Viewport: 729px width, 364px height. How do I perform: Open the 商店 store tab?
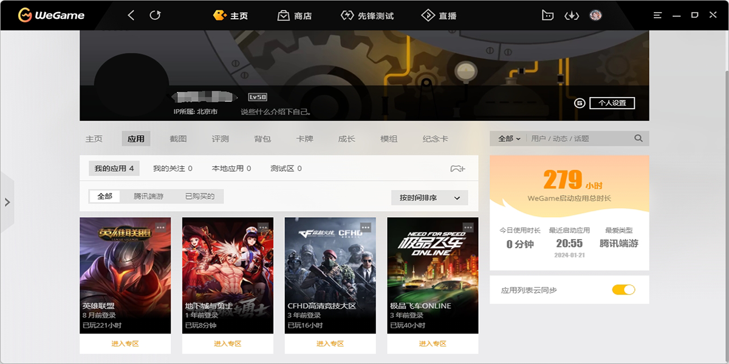coord(295,16)
